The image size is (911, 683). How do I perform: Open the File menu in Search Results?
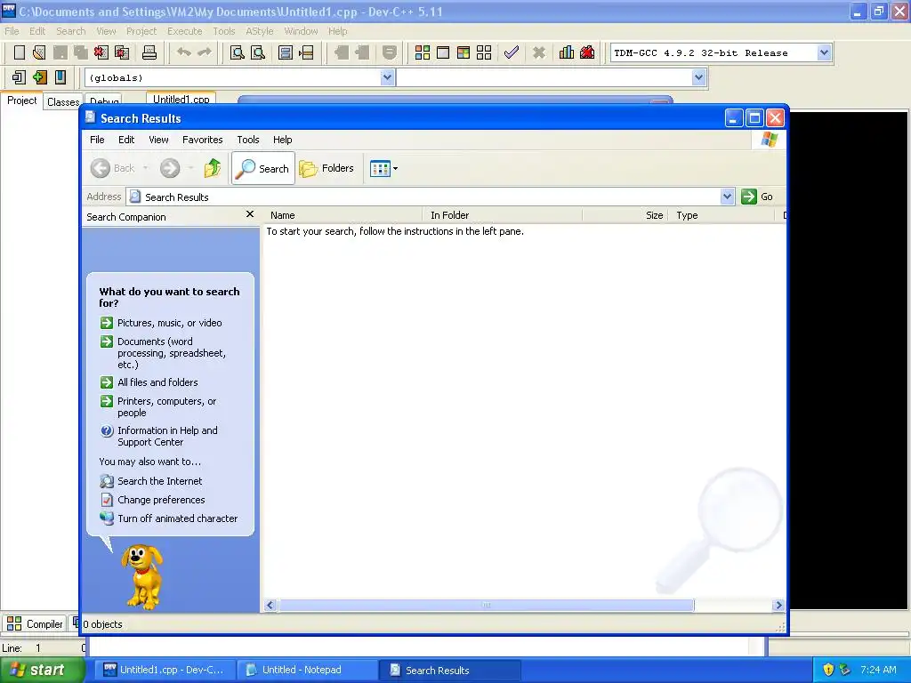[x=97, y=140]
